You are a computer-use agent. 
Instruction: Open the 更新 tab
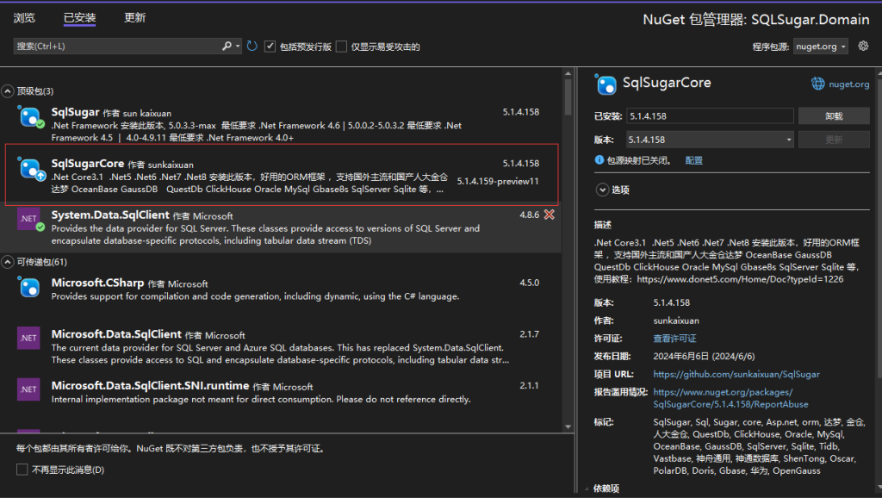[134, 17]
